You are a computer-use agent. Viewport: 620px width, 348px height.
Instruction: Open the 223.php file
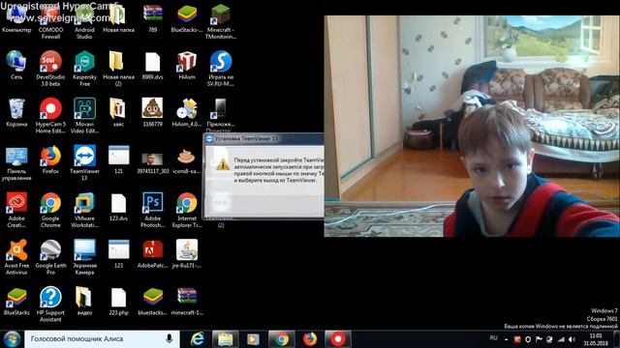tap(118, 301)
